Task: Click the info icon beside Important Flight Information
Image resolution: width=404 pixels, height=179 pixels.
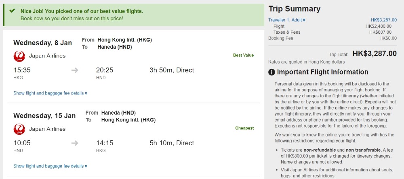Action: (272, 72)
